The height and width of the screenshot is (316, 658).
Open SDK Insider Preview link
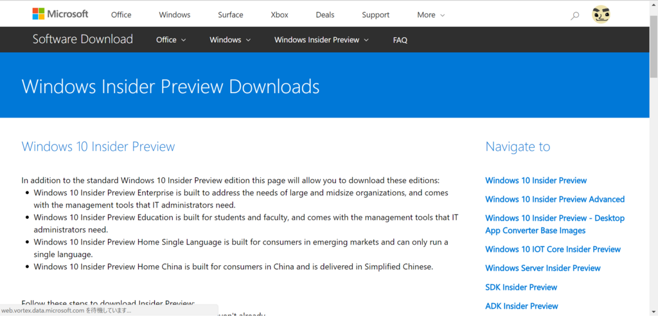coord(520,287)
